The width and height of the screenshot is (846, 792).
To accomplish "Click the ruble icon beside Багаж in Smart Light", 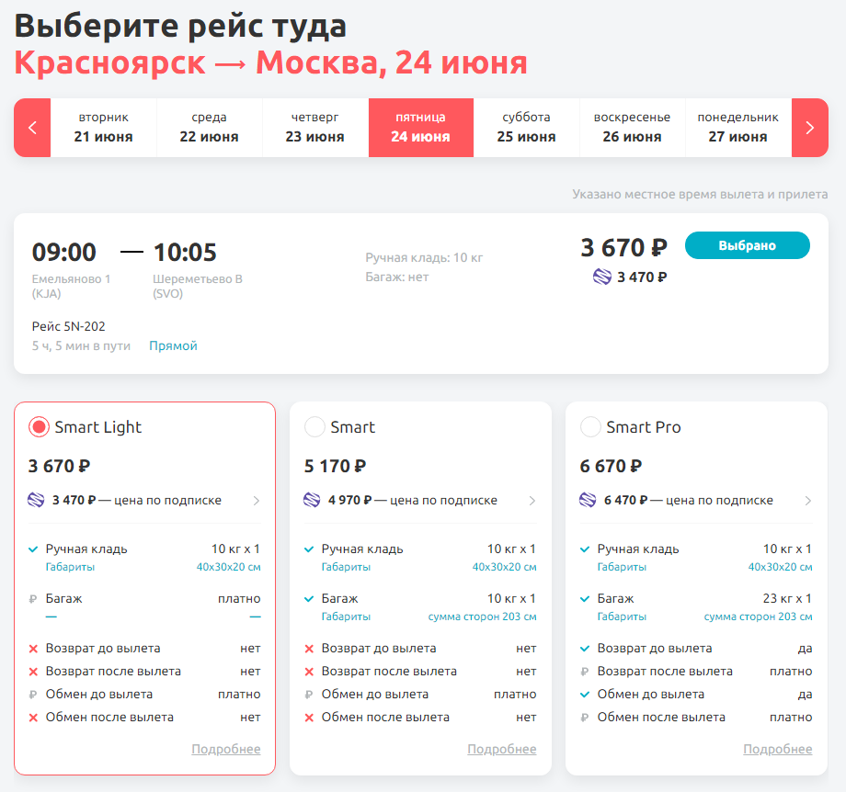I will point(34,599).
